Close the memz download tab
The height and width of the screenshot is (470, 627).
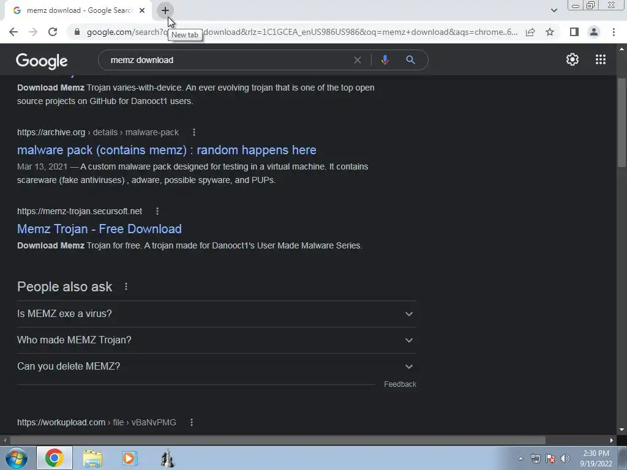click(x=142, y=10)
